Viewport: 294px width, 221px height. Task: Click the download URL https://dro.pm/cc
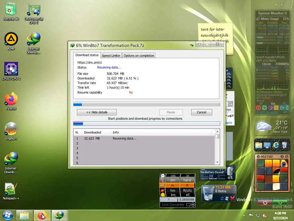click(x=90, y=62)
